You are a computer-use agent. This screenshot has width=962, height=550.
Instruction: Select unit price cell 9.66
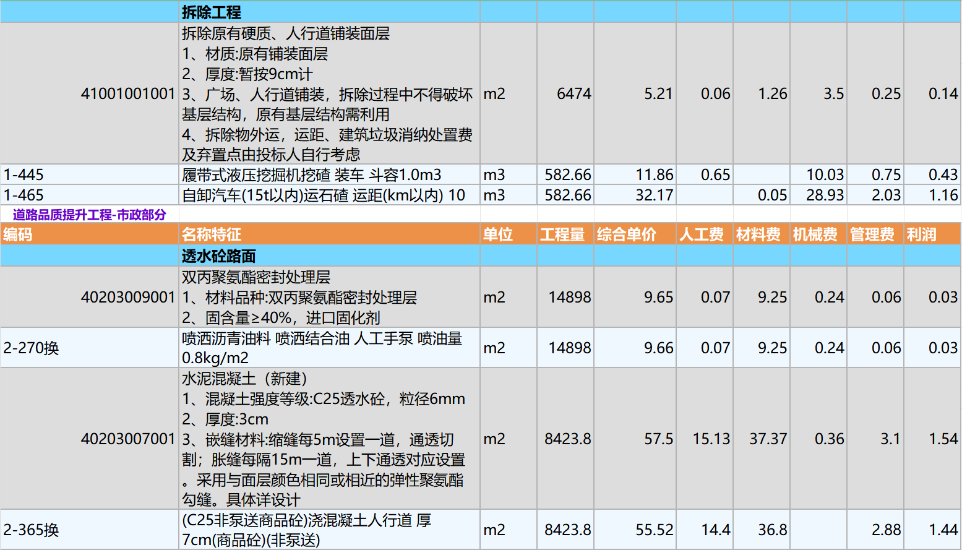tap(635, 348)
